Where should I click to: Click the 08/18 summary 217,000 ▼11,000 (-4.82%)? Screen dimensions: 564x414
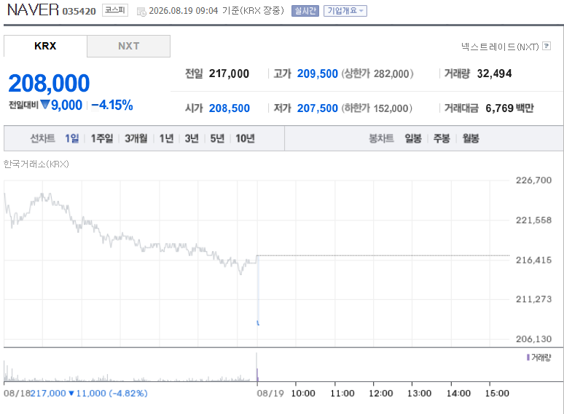tap(89, 393)
